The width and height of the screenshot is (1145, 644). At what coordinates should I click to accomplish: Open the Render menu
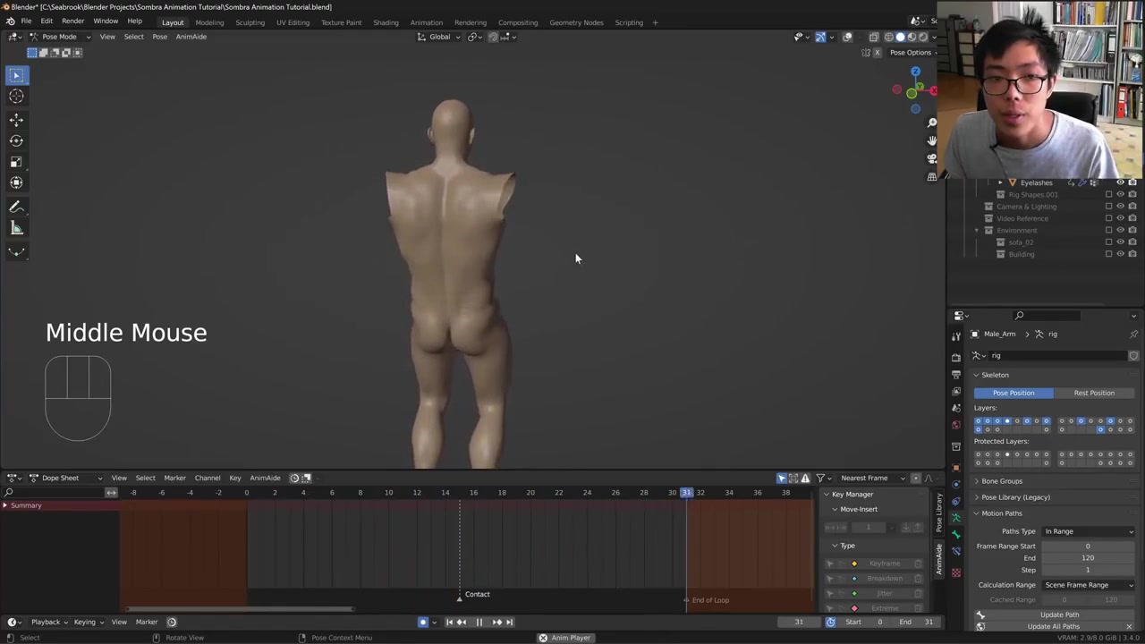[72, 21]
